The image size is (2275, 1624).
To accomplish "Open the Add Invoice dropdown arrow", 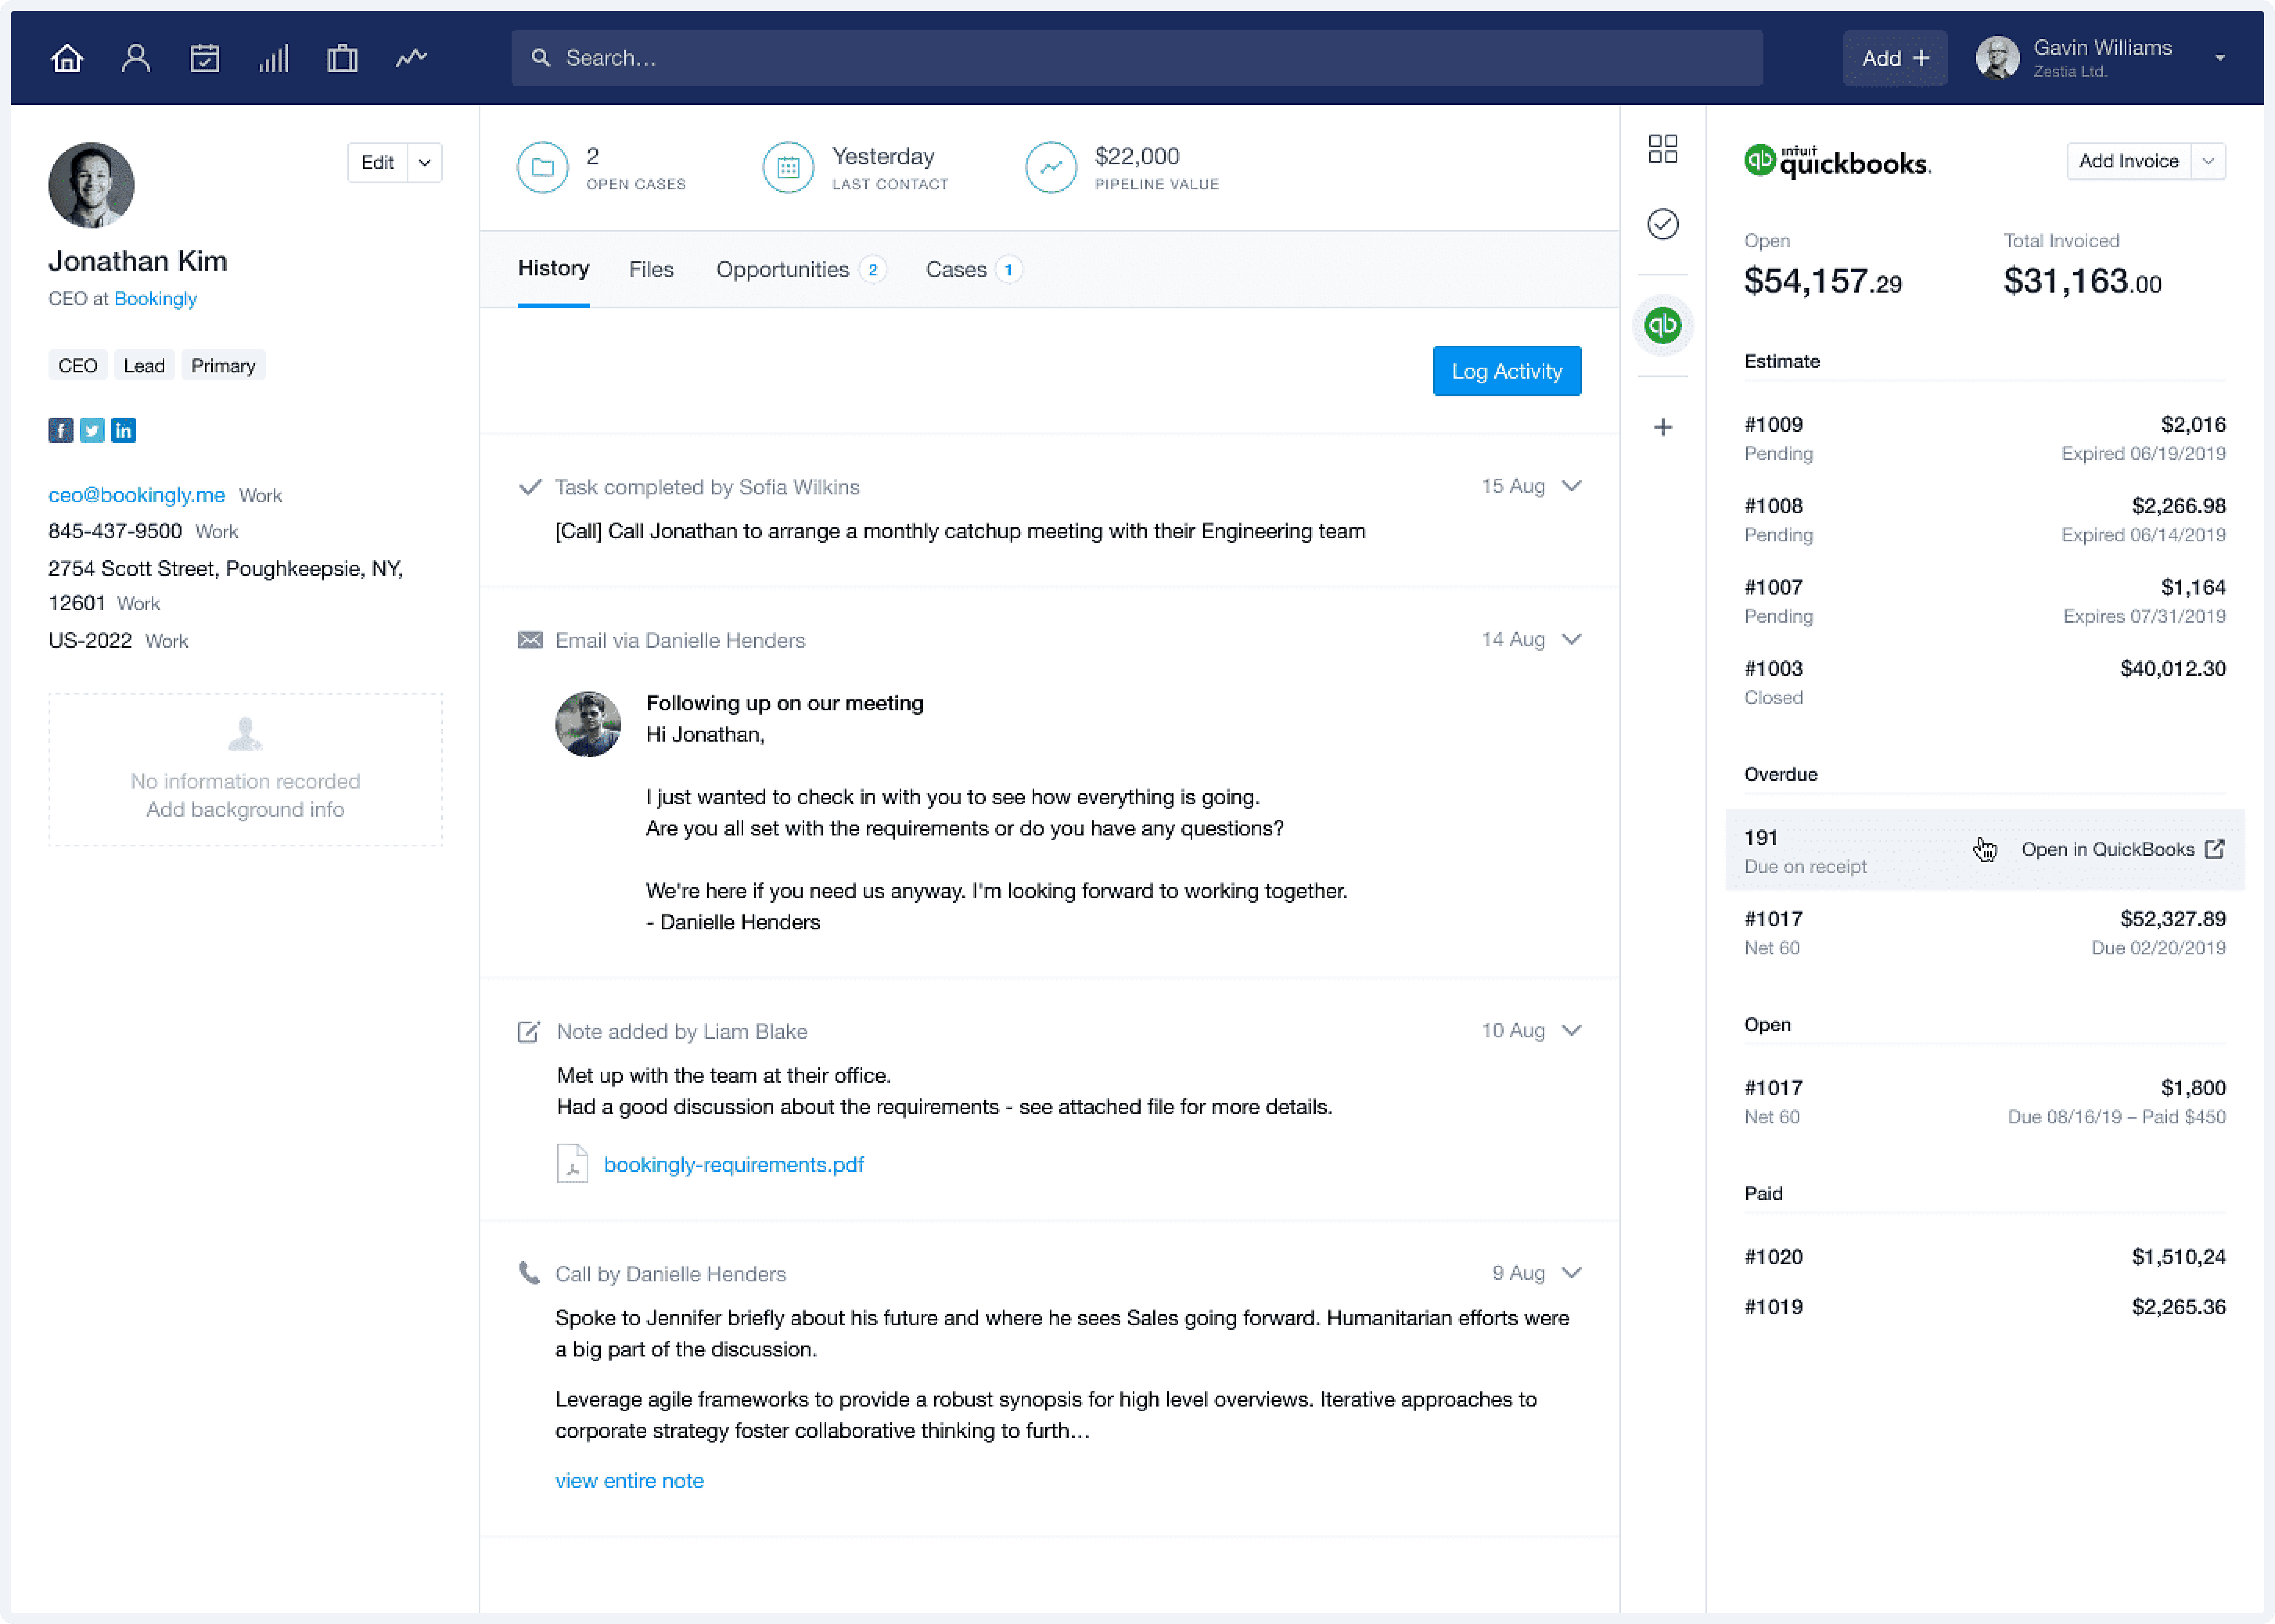I will tap(2208, 161).
